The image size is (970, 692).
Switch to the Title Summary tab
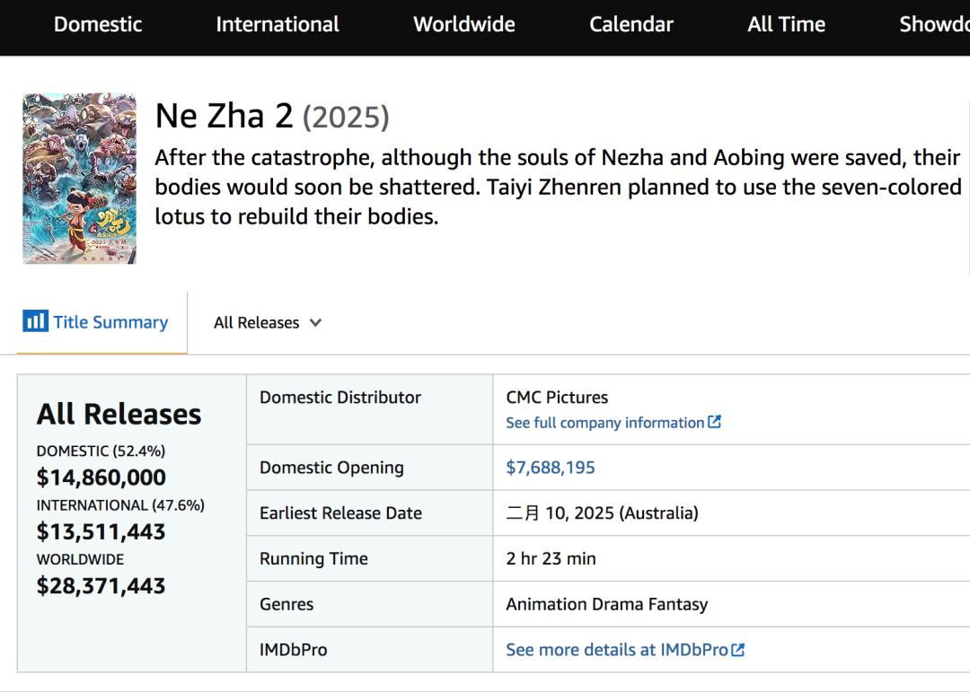(x=110, y=322)
